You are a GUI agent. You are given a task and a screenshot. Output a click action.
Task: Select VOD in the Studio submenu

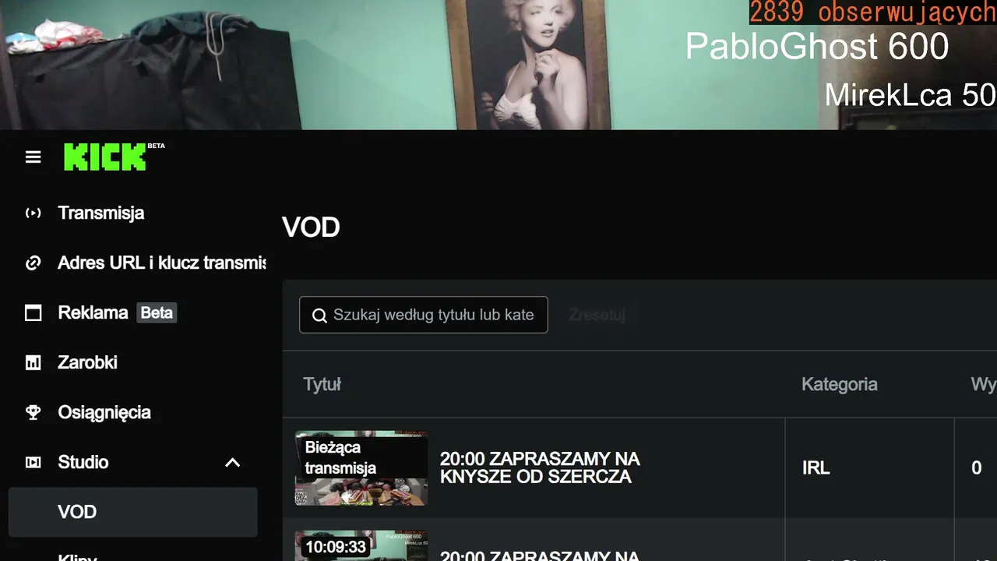132,512
